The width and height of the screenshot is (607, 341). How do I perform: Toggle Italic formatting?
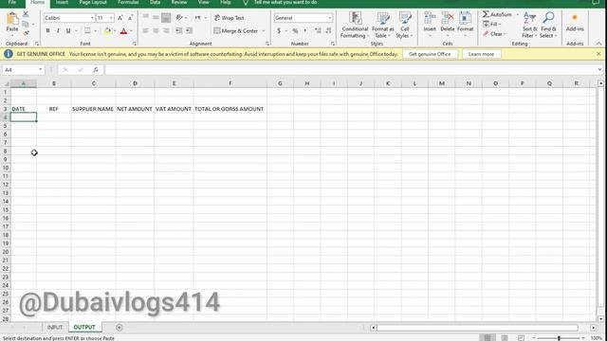(x=58, y=31)
